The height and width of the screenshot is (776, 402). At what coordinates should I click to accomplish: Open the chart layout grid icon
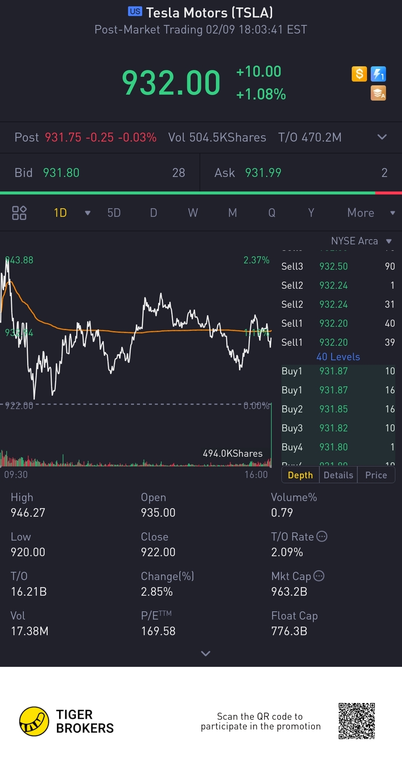tap(19, 213)
